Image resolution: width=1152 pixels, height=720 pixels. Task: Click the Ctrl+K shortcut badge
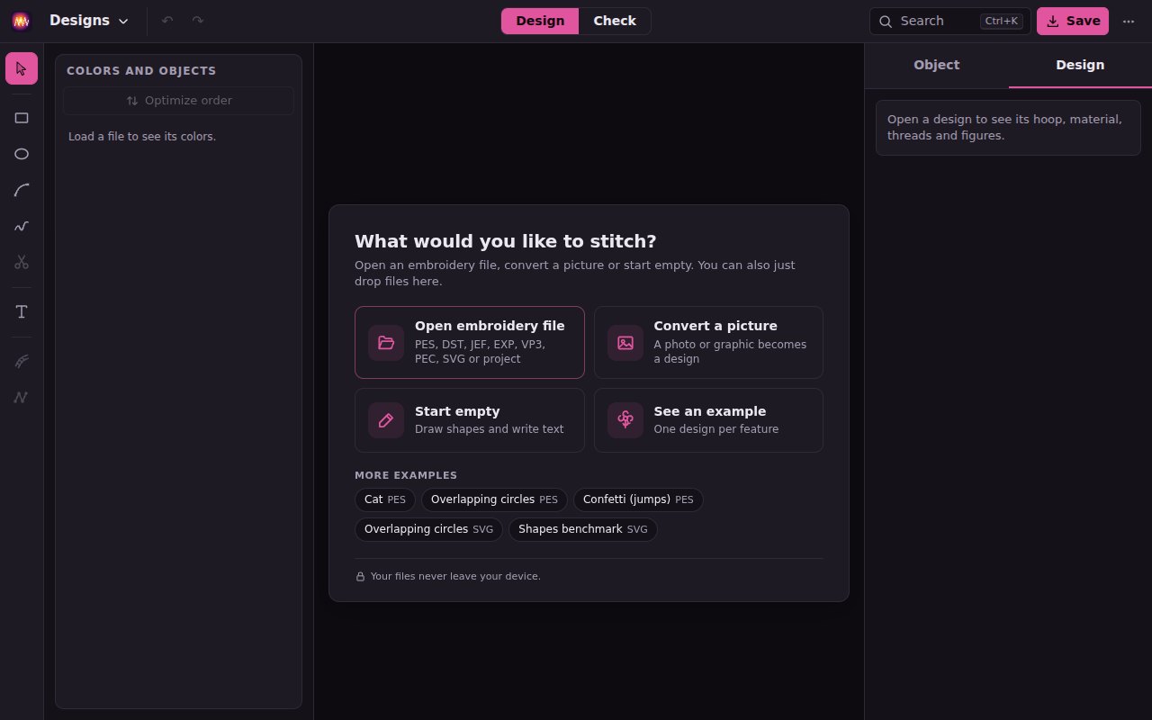pyautogui.click(x=1002, y=21)
